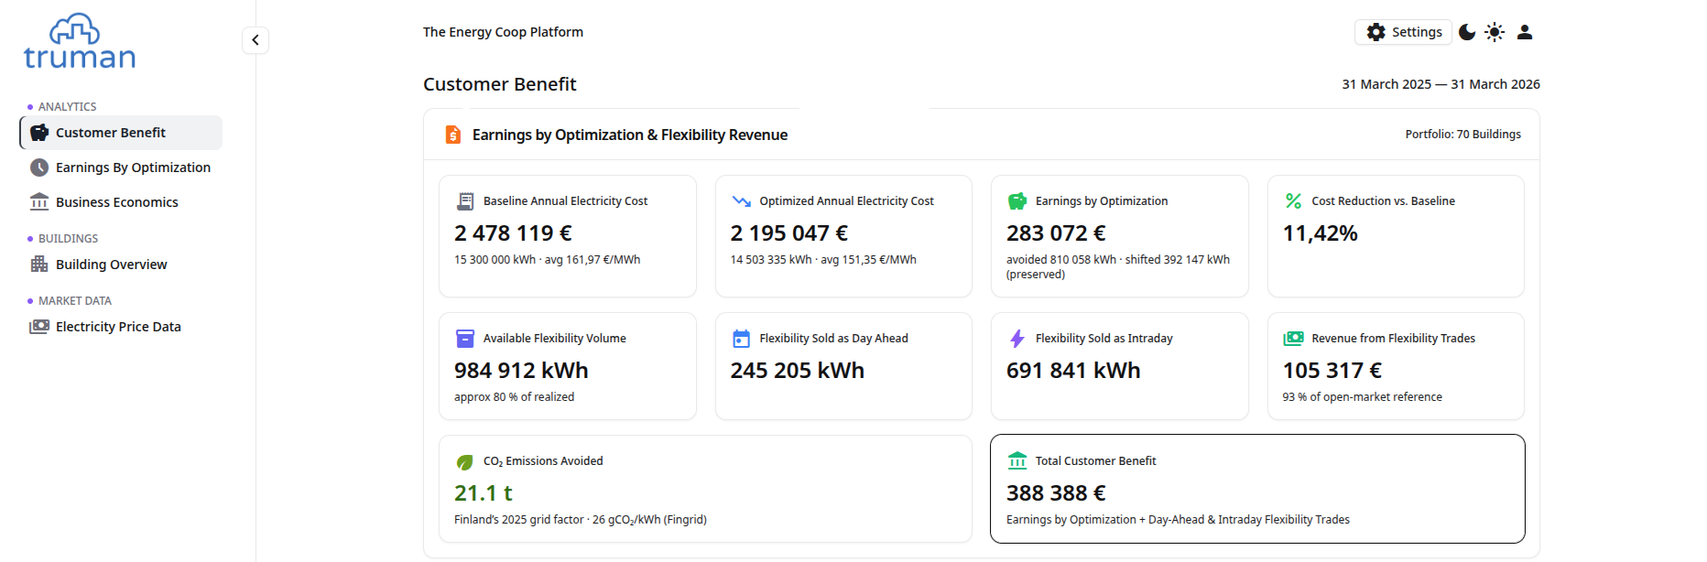Switch to dark mode with moon icon
The height and width of the screenshot is (562, 1707).
click(1467, 32)
